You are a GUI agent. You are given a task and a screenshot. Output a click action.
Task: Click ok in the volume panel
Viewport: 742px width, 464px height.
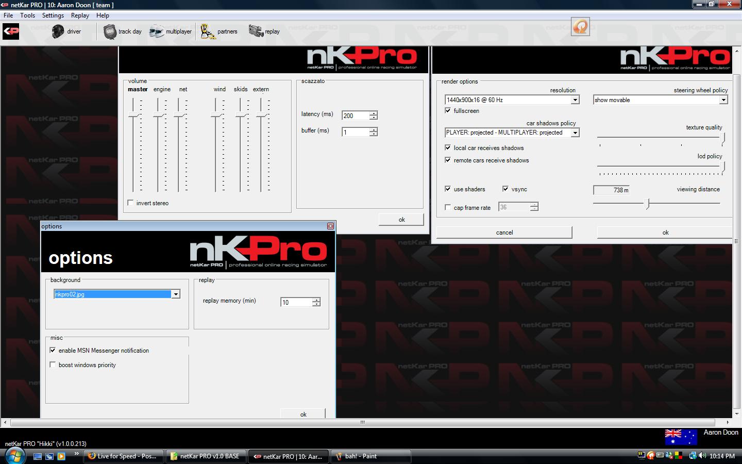pyautogui.click(x=401, y=220)
